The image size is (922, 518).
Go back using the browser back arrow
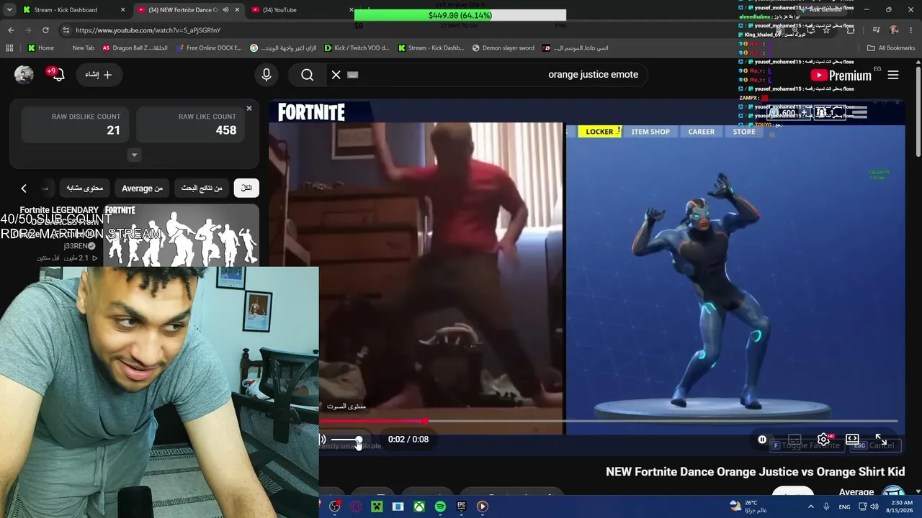[x=11, y=30]
